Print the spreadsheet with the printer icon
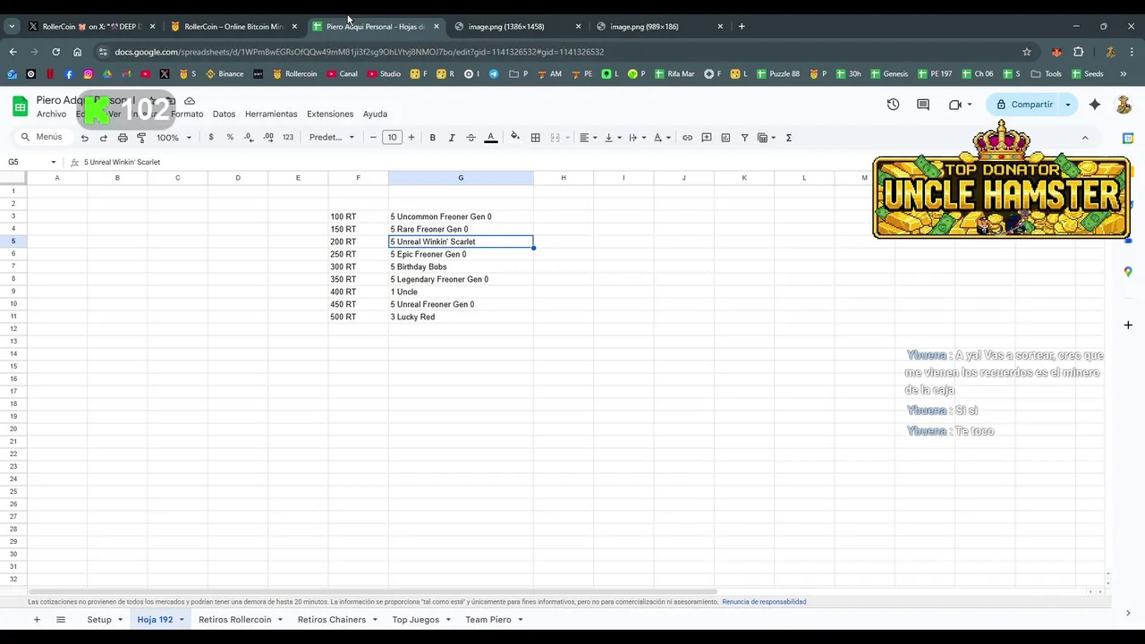The image size is (1145, 644). pos(123,138)
